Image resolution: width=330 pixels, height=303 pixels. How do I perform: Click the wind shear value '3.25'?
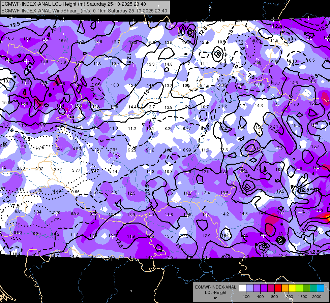point(38,191)
